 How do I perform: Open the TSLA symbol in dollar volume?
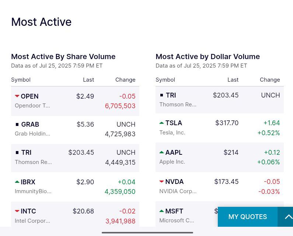coord(174,123)
